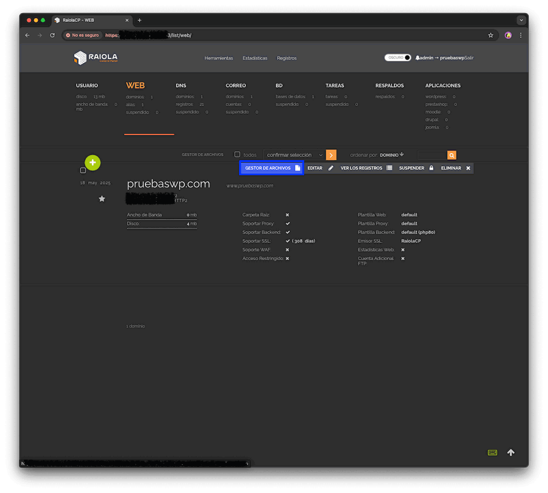Click the orange search magnifier icon
Screen dimensions: 548x493
tap(452, 154)
